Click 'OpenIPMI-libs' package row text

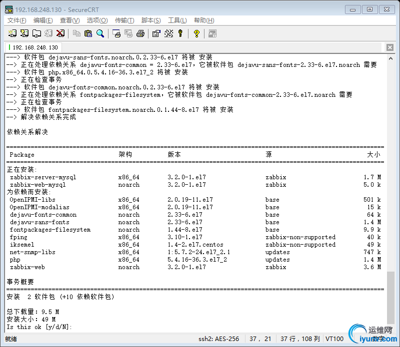pyautogui.click(x=32, y=200)
